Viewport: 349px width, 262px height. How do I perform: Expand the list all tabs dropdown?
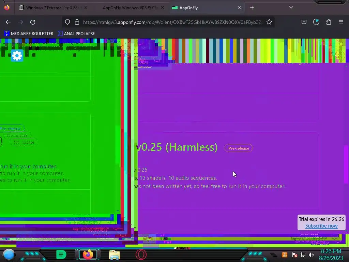[291, 8]
